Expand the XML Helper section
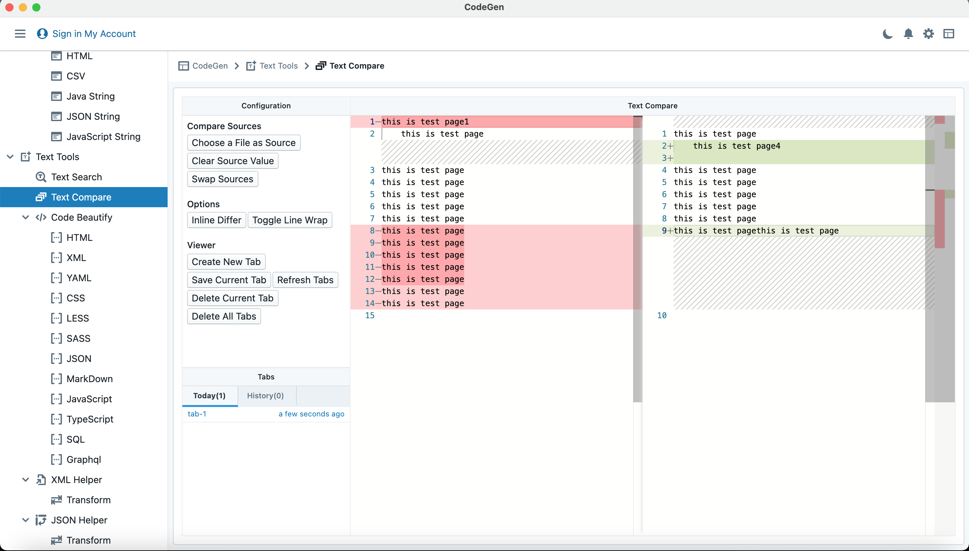Image resolution: width=969 pixels, height=551 pixels. pos(25,479)
